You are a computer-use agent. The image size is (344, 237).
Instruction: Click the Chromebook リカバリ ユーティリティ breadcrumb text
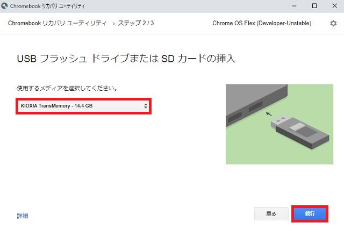click(x=58, y=23)
